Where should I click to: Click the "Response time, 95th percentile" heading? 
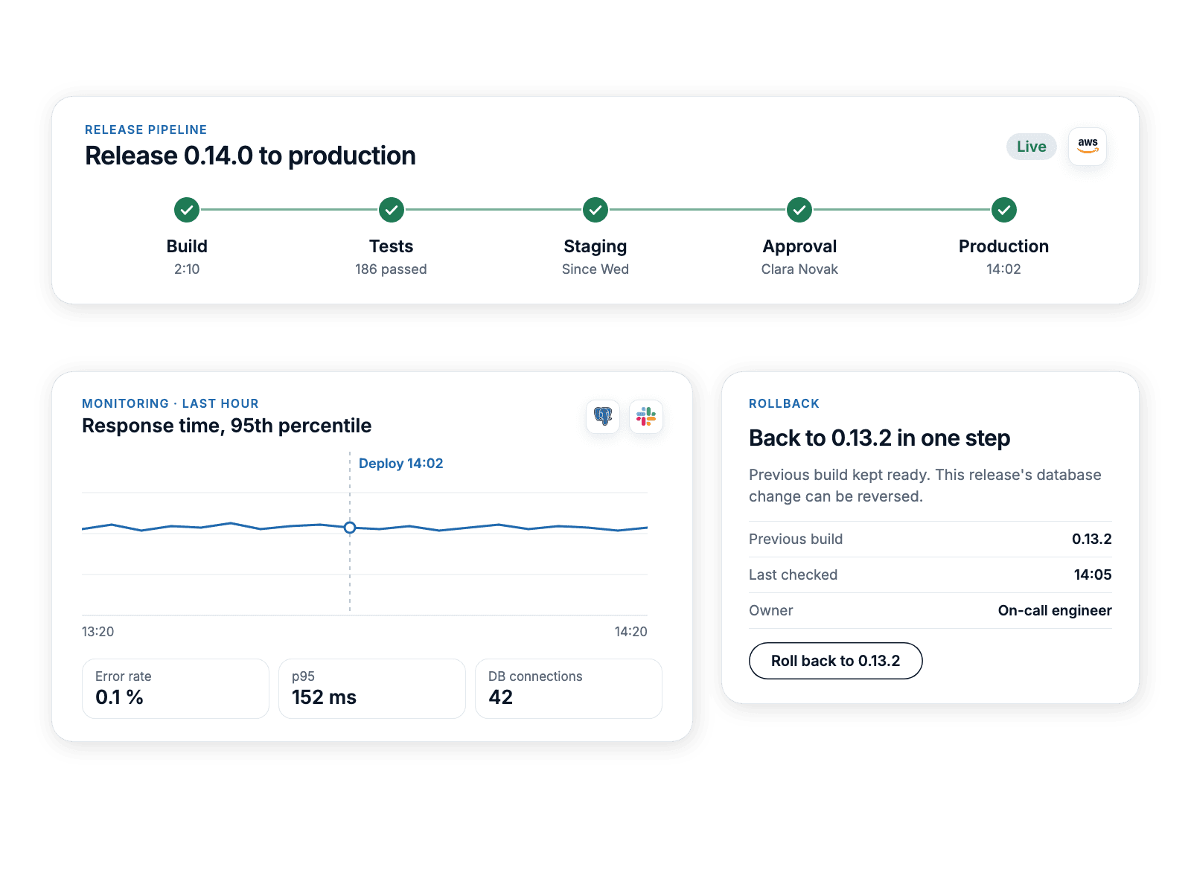227,426
